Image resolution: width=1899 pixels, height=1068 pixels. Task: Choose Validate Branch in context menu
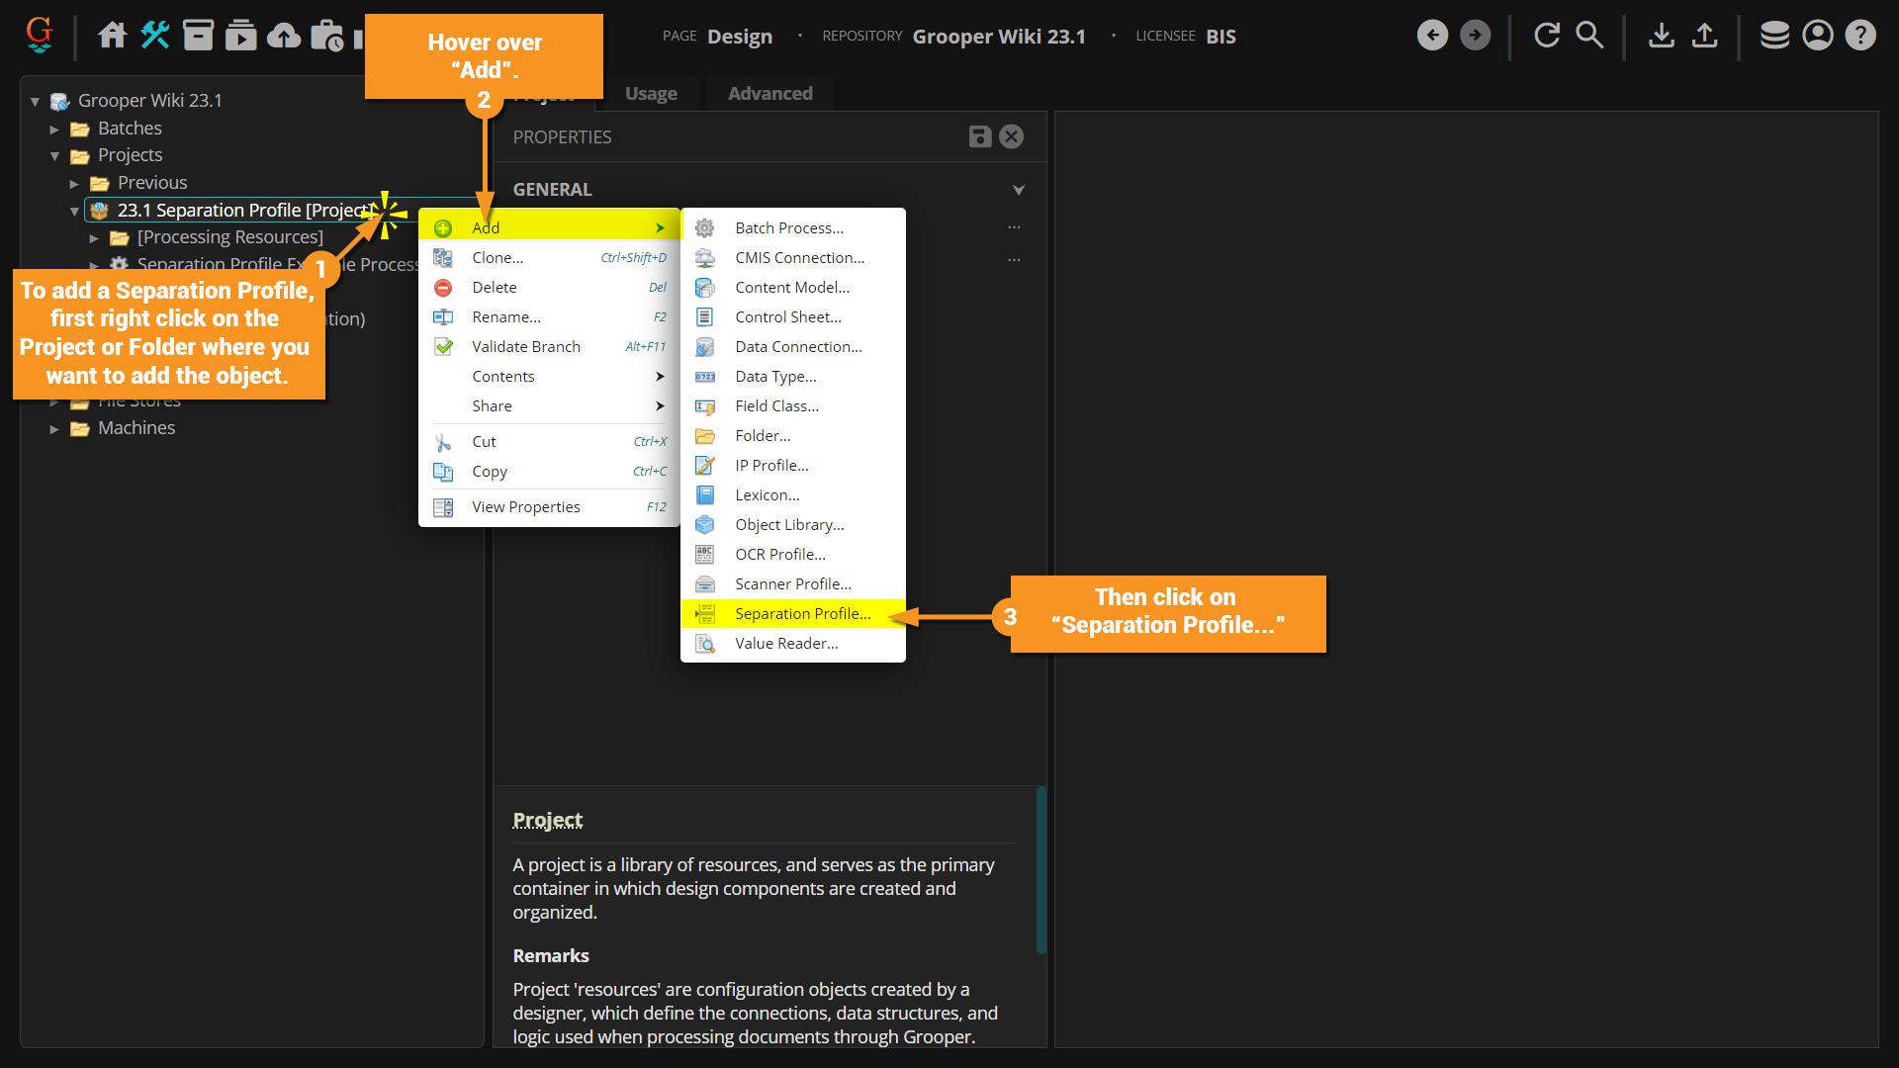point(525,347)
